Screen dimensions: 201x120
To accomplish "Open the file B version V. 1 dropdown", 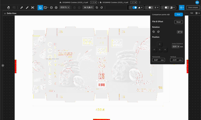I will [x=134, y=2].
